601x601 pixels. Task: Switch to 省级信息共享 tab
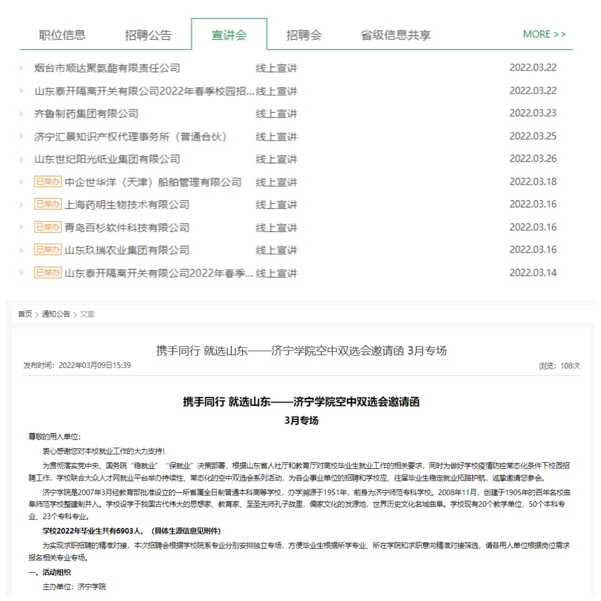point(396,35)
